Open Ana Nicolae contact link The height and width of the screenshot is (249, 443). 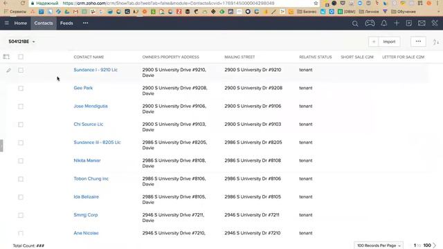[86, 233]
